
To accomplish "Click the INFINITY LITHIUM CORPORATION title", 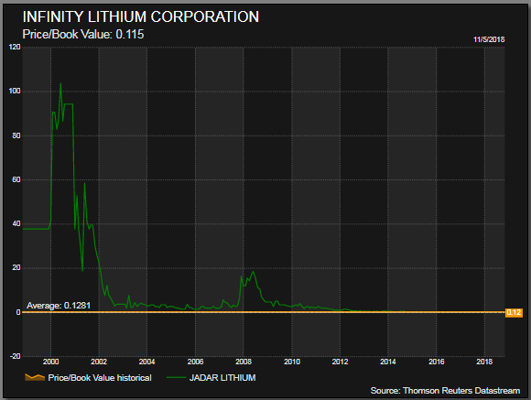I will pyautogui.click(x=141, y=17).
